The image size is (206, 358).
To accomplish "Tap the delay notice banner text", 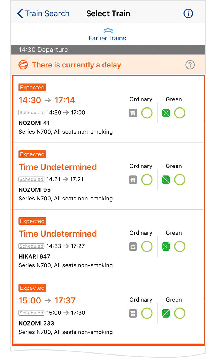I will [x=76, y=65].
